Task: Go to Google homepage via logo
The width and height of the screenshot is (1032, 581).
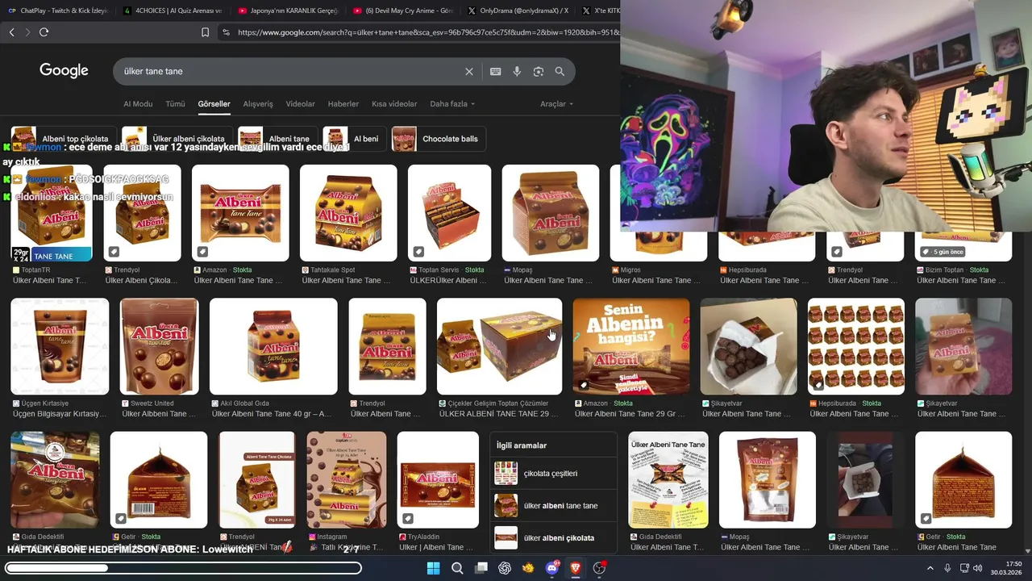Action: pos(64,71)
